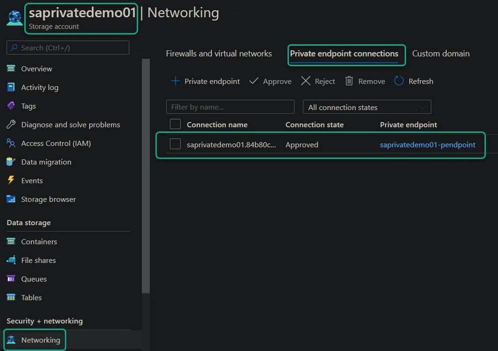The width and height of the screenshot is (498, 351).
Task: Click the purple Tags icon
Action: [x=11, y=106]
